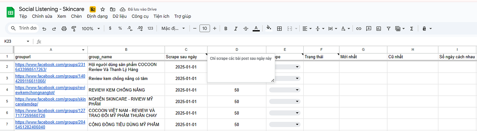
Task: Star the Social Listening spreadsheet
Action: [x=103, y=9]
